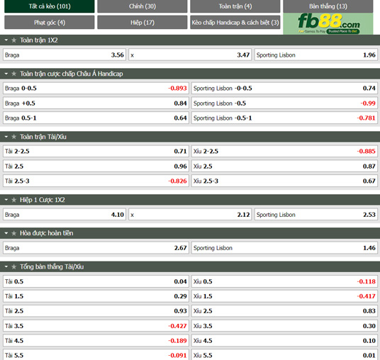Choose Xỉu 2.5 at 0.87
The image size is (380, 360).
click(x=284, y=167)
